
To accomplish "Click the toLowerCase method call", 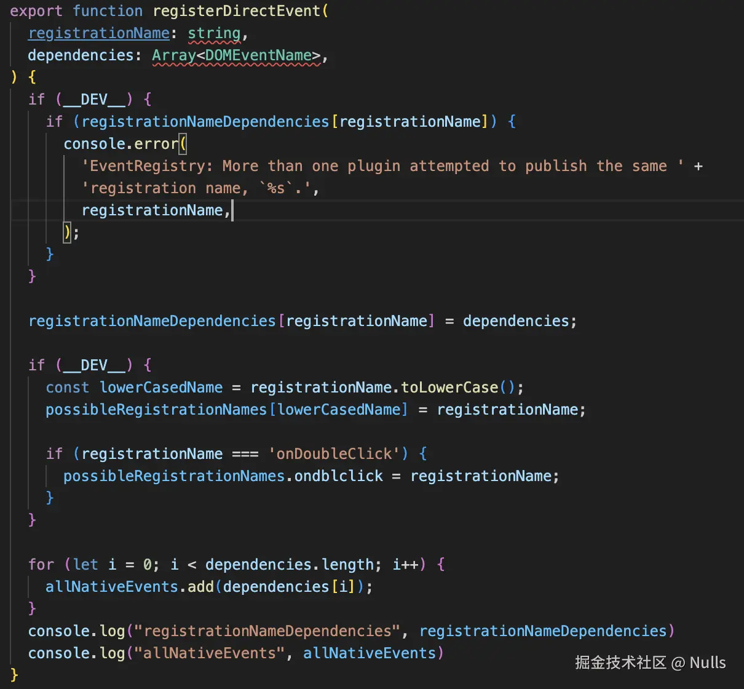I will (449, 388).
